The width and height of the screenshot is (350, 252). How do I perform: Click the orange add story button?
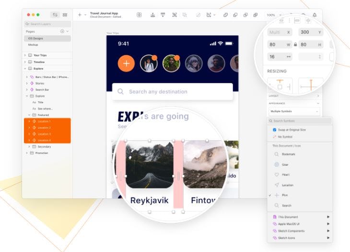126,63
